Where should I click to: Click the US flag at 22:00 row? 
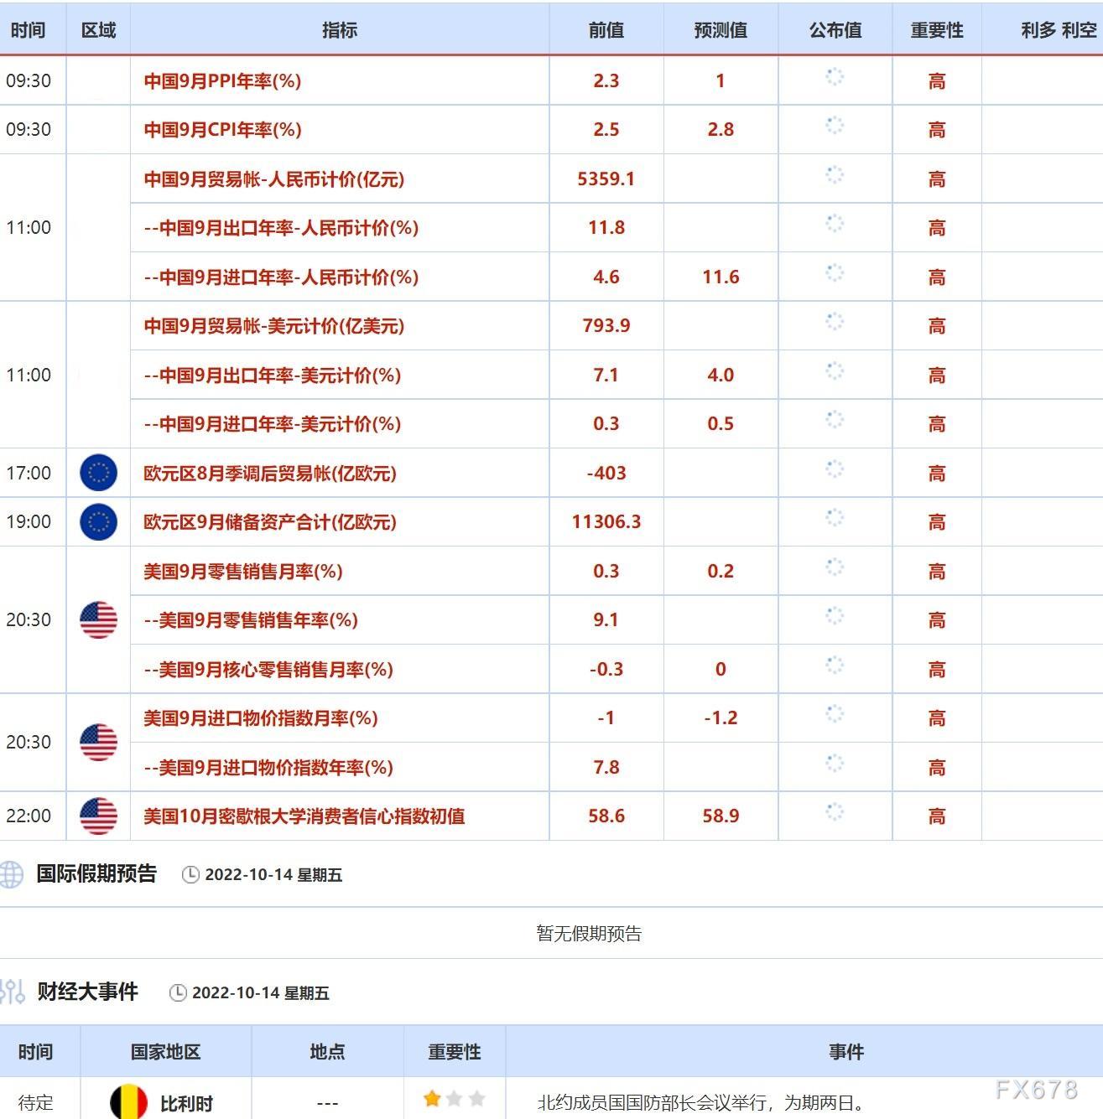pyautogui.click(x=98, y=816)
